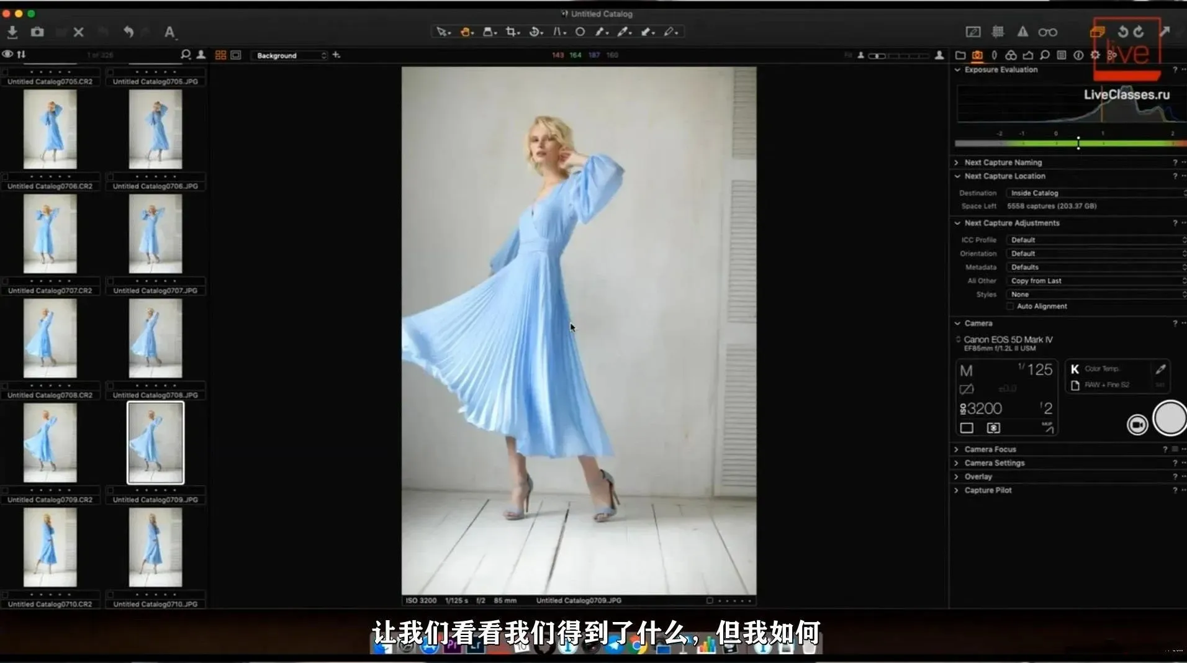Toggle the grid overlay icon

tap(998, 32)
